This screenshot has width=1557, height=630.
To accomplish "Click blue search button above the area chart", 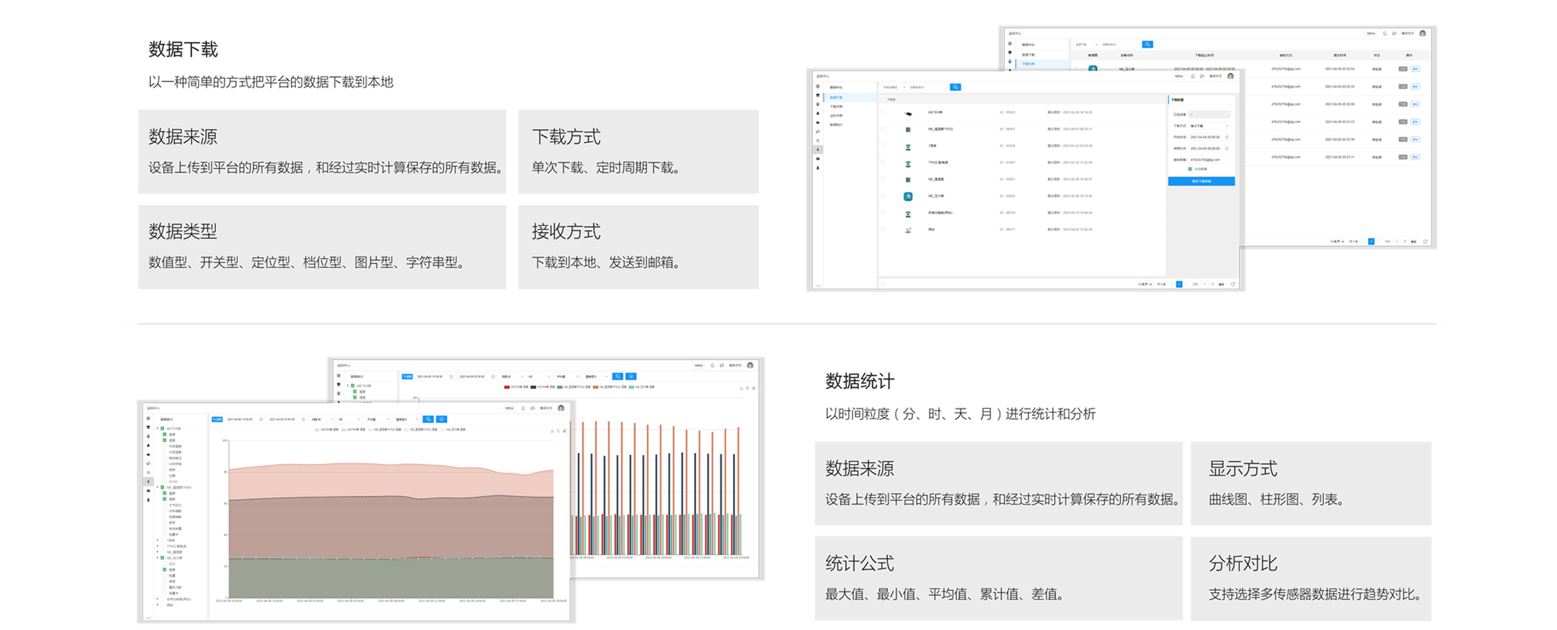I will [x=428, y=419].
